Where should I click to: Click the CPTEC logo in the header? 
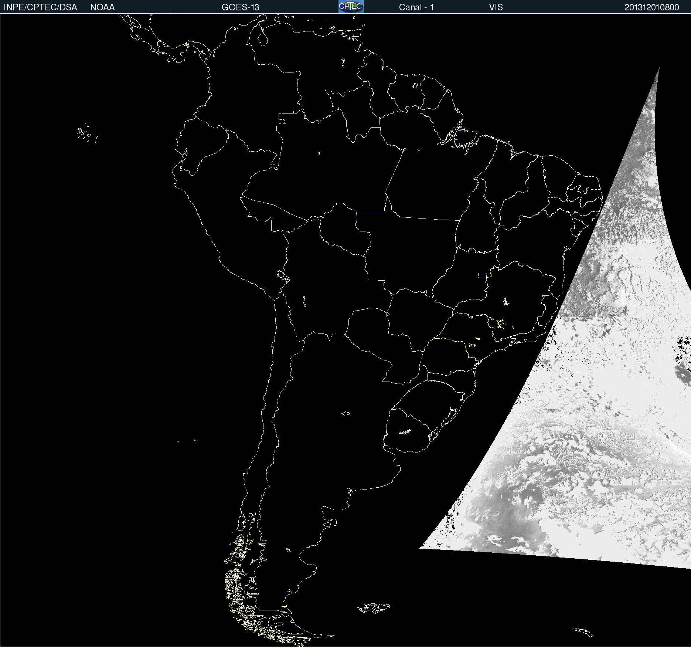351,7
